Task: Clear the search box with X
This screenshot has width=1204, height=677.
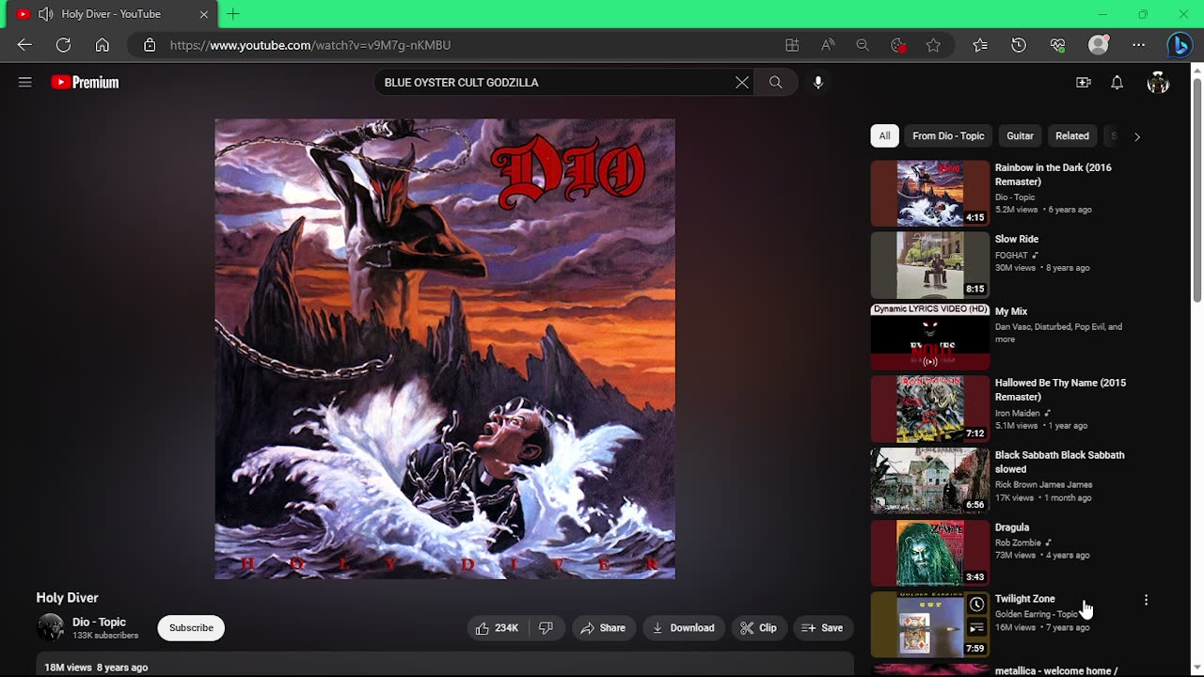Action: 742,83
